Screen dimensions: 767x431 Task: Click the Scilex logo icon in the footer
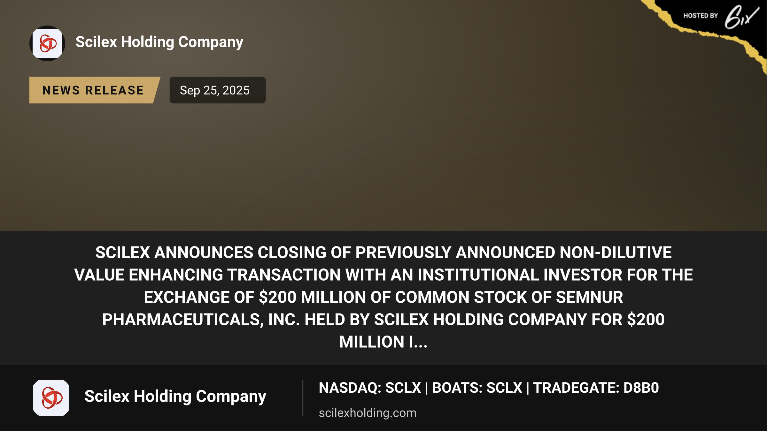pyautogui.click(x=51, y=397)
